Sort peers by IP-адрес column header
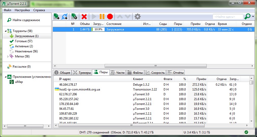This screenshot has width=257, height=137. 93,79
